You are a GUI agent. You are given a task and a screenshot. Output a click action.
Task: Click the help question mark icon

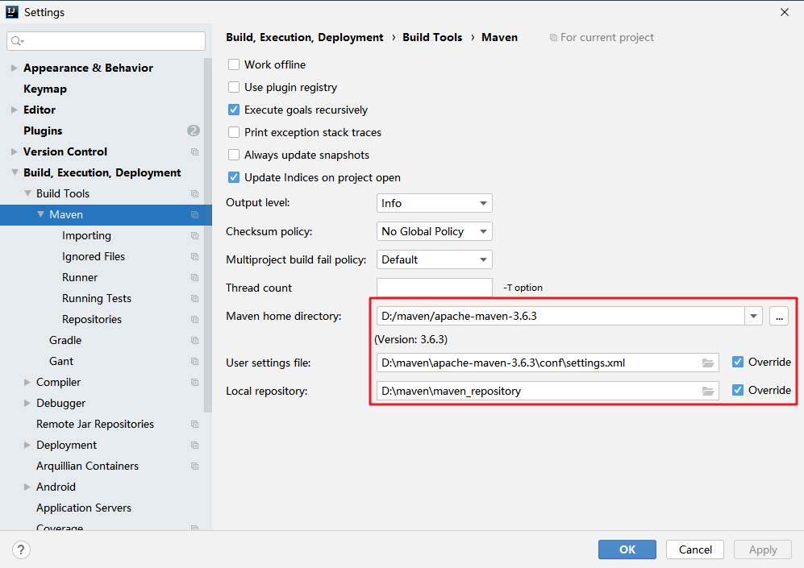pos(21,549)
